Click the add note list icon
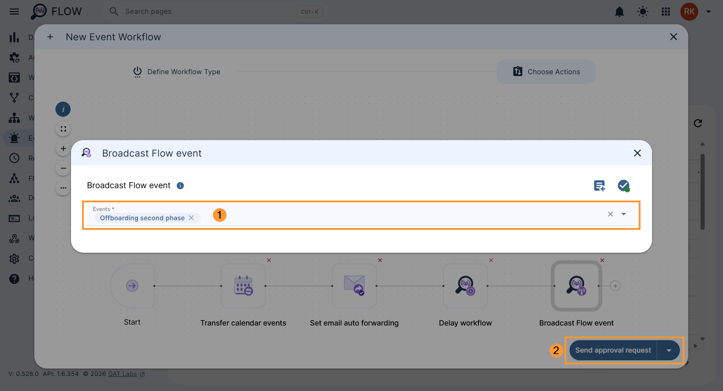The height and width of the screenshot is (391, 723). click(599, 185)
